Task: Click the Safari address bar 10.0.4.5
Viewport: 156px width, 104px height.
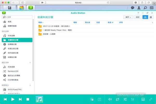Action: tap(78, 3)
